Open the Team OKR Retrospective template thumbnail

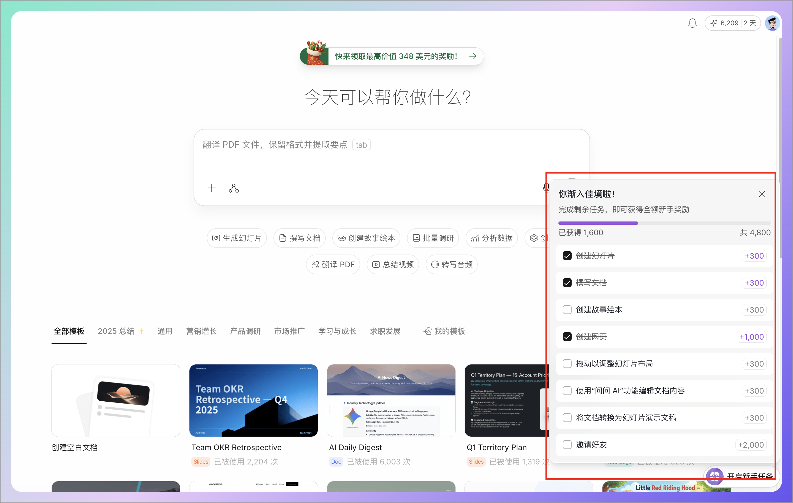pyautogui.click(x=253, y=400)
